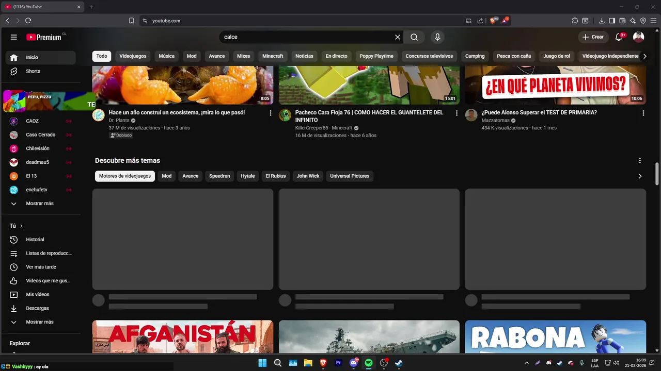Open the deadmau5 subscription
The image size is (661, 371).
coord(42,162)
